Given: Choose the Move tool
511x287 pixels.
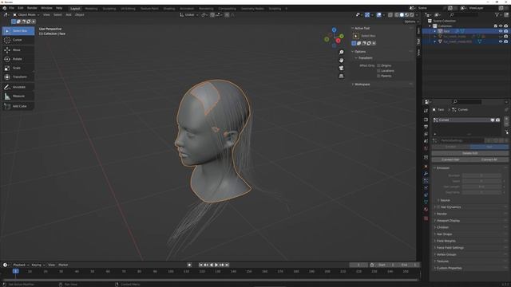Looking at the screenshot, I should click(x=18, y=50).
